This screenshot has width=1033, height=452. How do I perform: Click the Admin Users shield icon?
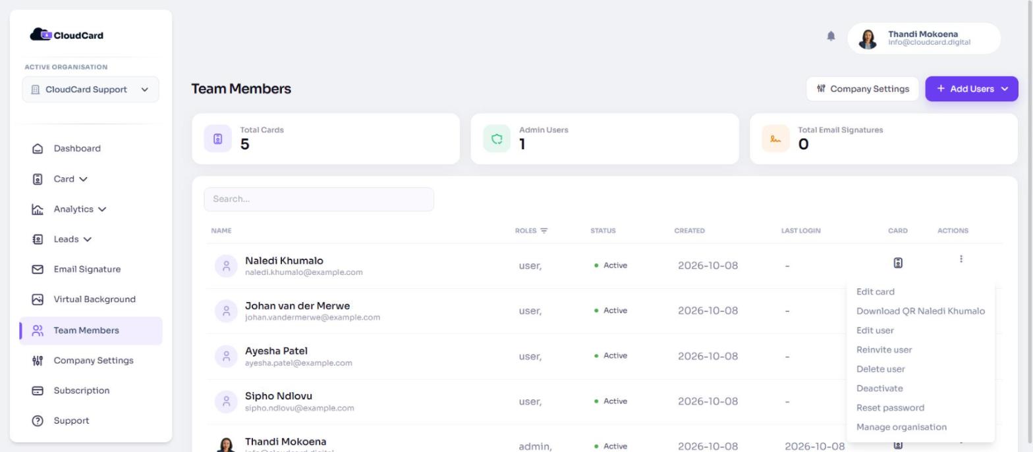[x=497, y=139]
